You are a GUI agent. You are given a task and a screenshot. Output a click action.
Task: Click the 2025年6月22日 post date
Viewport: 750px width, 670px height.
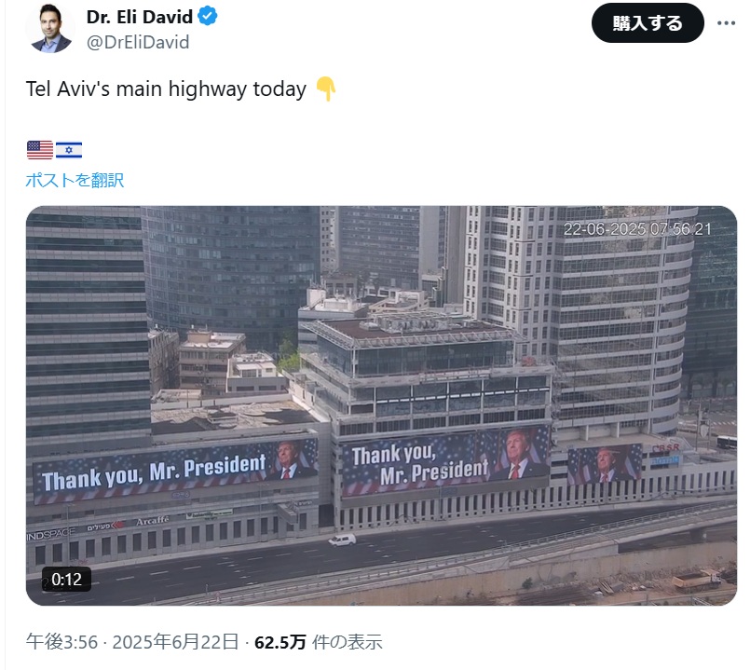[175, 642]
